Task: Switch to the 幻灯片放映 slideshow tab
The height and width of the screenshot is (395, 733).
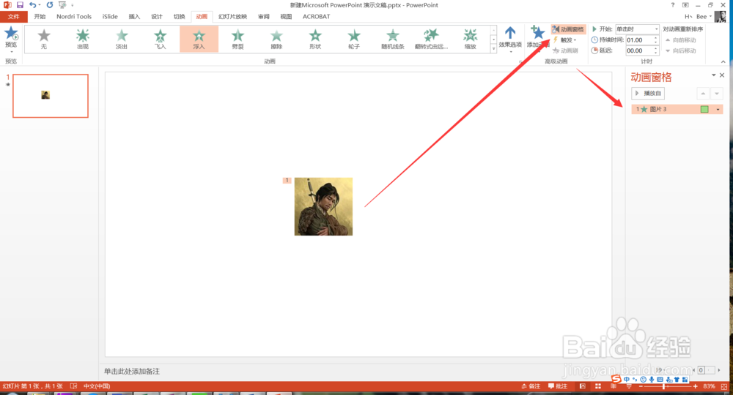Action: tap(233, 17)
